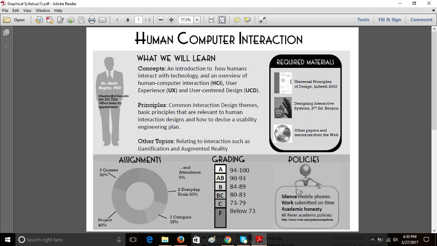Email the PDF as an attachment
Screen dimensions: 437x246
tap(102, 19)
